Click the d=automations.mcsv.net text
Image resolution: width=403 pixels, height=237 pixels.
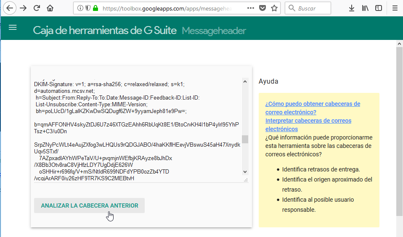tap(64, 91)
